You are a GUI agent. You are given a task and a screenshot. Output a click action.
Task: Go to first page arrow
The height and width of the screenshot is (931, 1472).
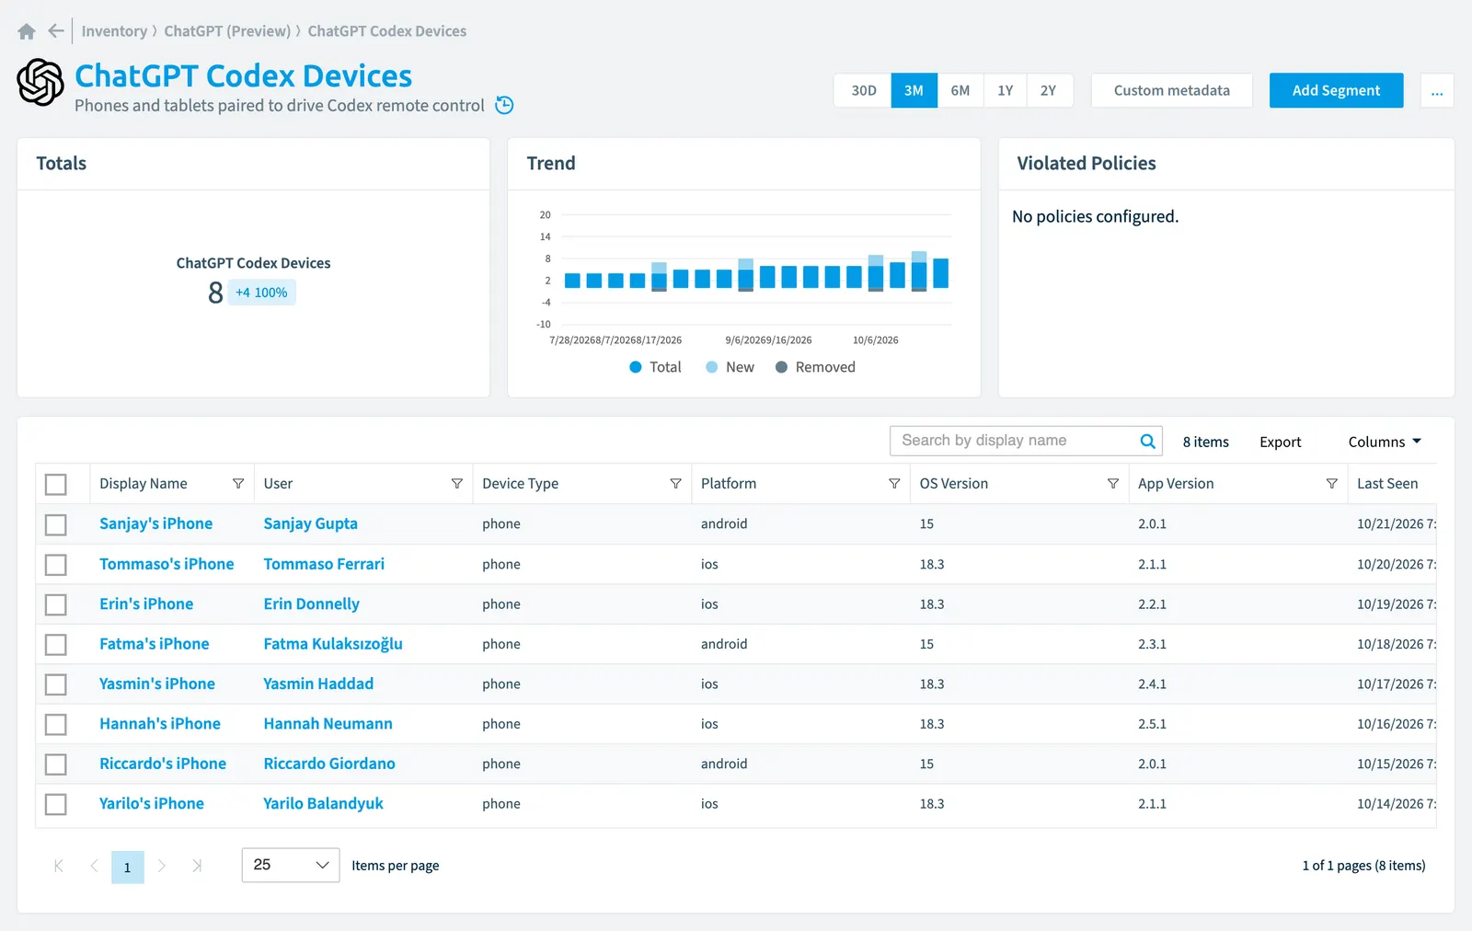pos(59,866)
